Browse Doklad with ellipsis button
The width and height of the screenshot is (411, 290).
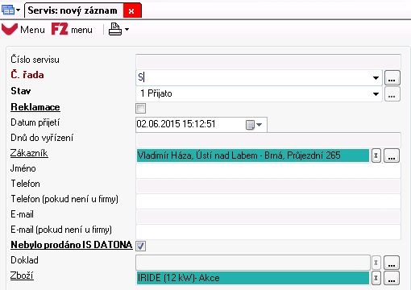(392, 263)
